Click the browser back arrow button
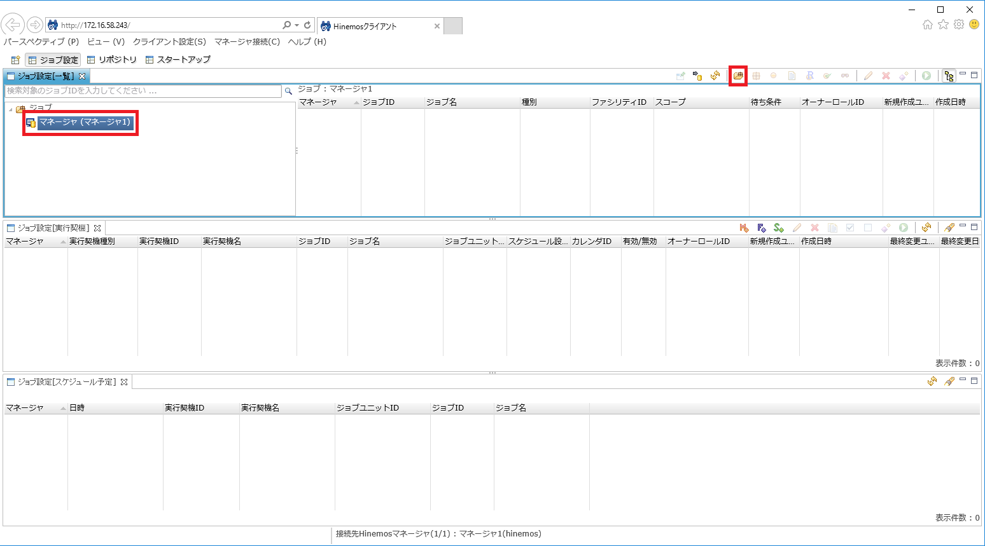The width and height of the screenshot is (985, 546). (13, 25)
